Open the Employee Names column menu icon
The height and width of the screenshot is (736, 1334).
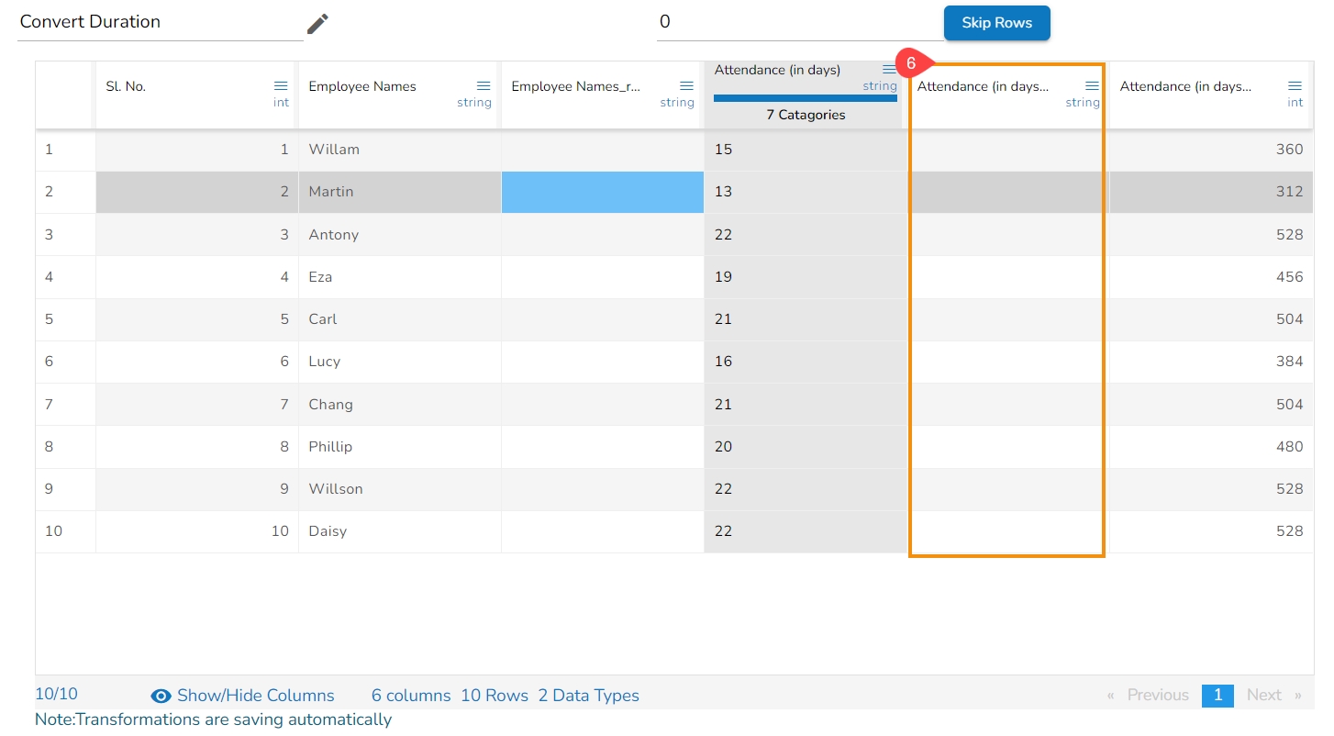[x=484, y=86]
